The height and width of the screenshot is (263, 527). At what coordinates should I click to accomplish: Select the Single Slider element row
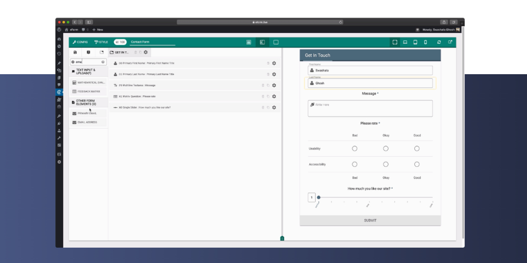click(x=195, y=107)
